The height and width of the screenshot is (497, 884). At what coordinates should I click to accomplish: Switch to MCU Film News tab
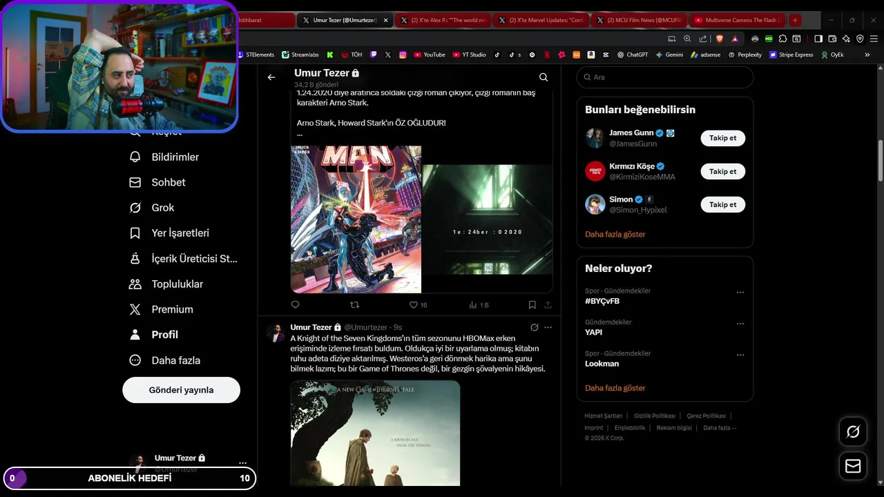click(x=640, y=20)
